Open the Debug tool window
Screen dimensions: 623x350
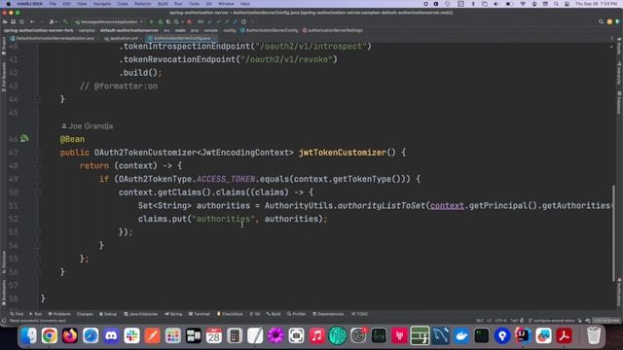108,314
